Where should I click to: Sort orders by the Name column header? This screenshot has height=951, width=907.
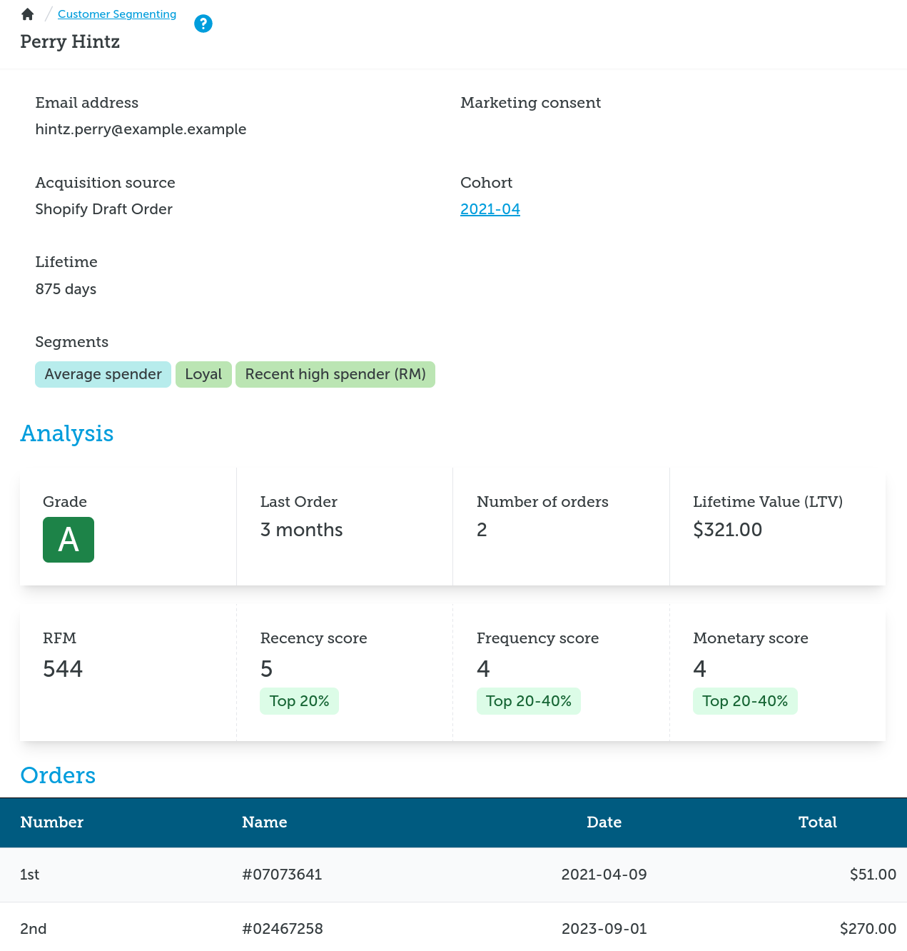coord(265,822)
